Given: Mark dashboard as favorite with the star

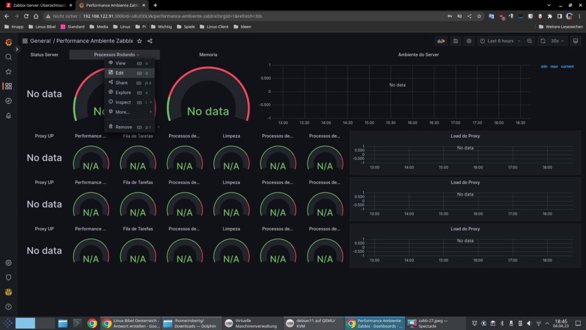Looking at the screenshot, I should coord(140,41).
